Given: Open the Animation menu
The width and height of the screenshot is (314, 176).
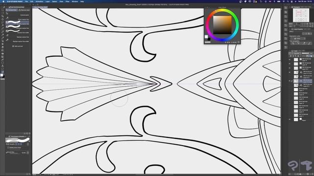Looking at the screenshot, I should point(39,1).
